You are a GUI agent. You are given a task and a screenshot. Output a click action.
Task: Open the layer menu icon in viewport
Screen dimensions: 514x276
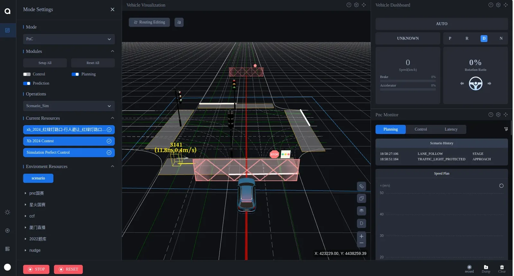pos(361,211)
